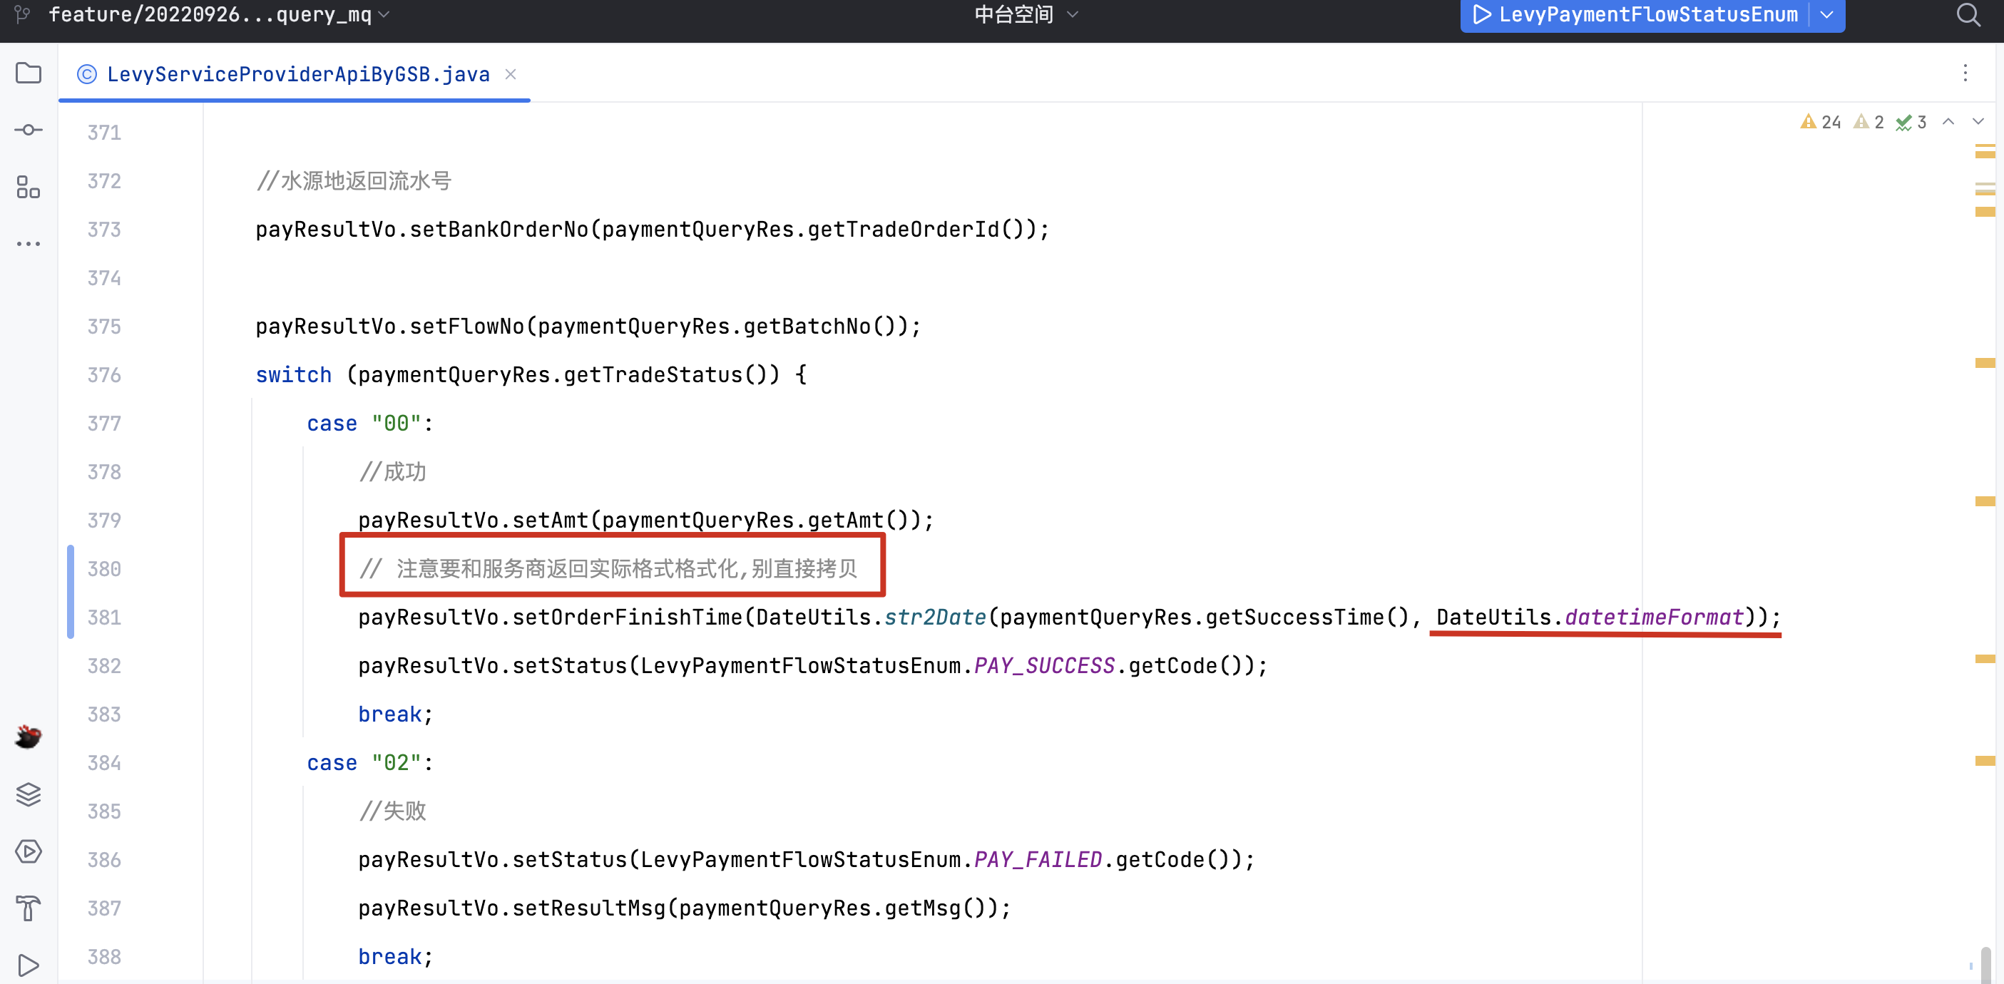Close the LevyServiceProviderApiByGSB.java tab

(x=511, y=74)
